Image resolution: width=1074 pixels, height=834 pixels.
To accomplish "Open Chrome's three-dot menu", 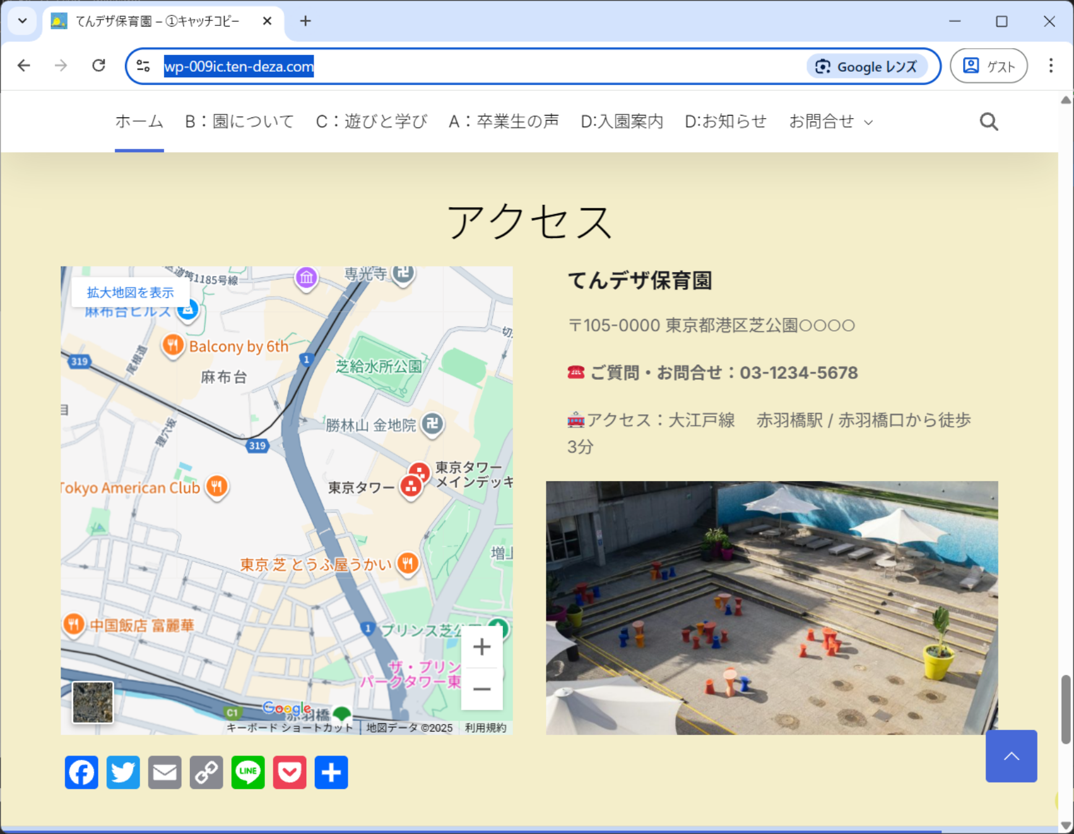I will click(1050, 66).
